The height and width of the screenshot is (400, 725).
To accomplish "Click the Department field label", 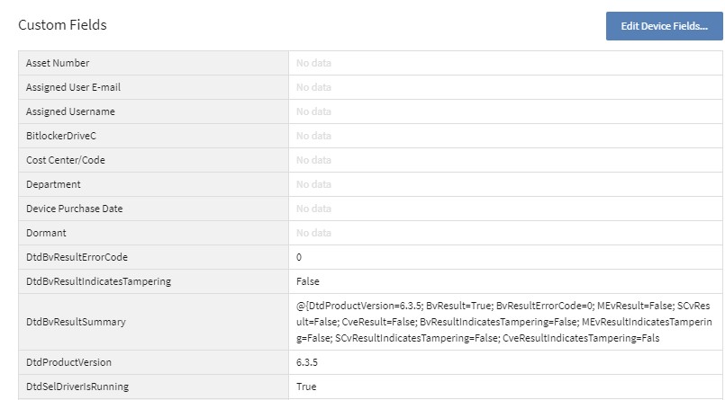I will 54,184.
